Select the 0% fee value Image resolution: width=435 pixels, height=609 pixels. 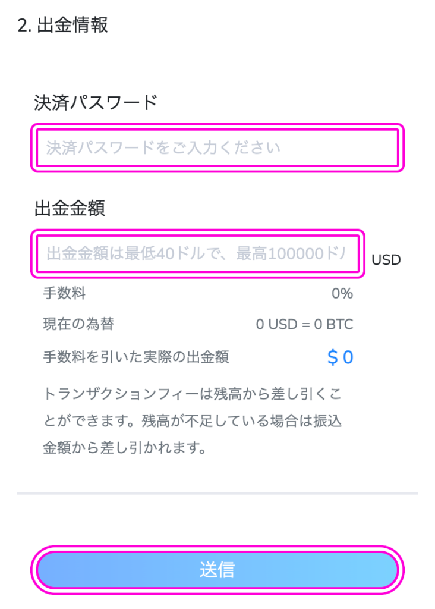(342, 294)
